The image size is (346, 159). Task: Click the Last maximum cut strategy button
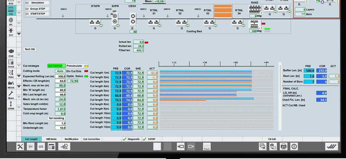click(x=57, y=66)
